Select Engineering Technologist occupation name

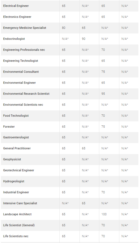[x=20, y=61]
